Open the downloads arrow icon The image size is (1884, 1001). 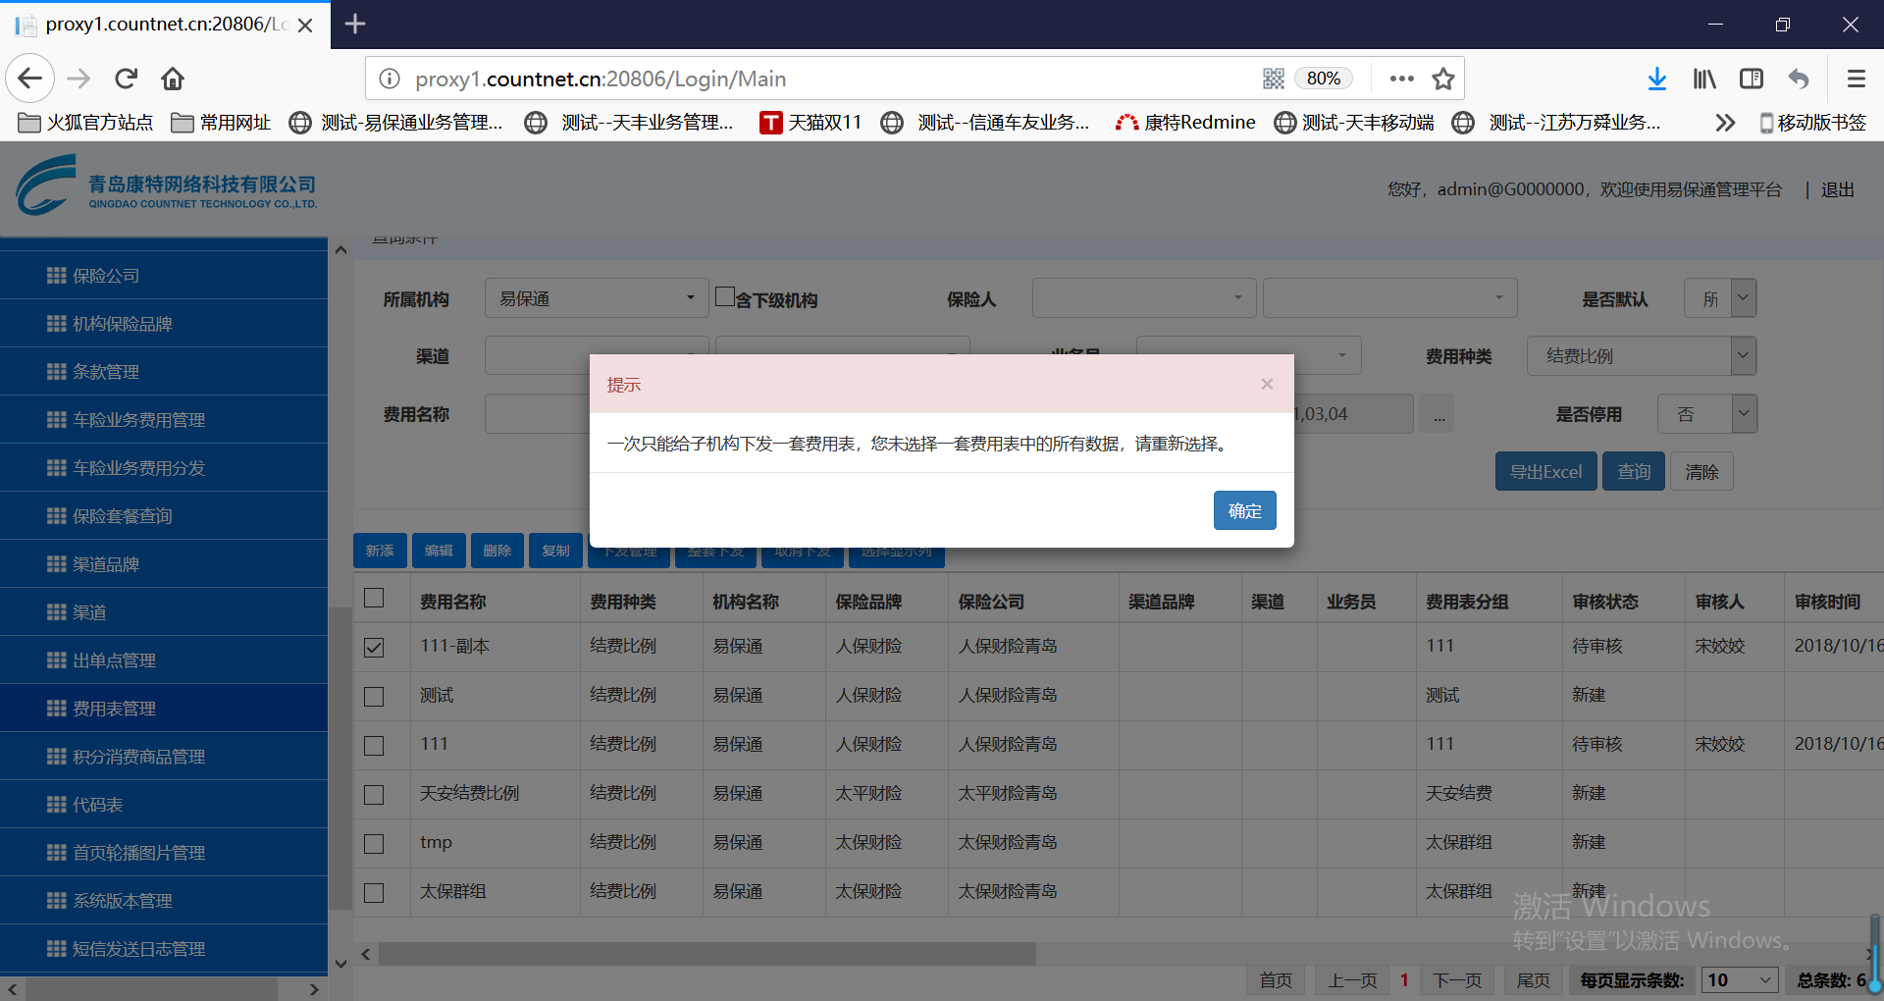pos(1656,79)
